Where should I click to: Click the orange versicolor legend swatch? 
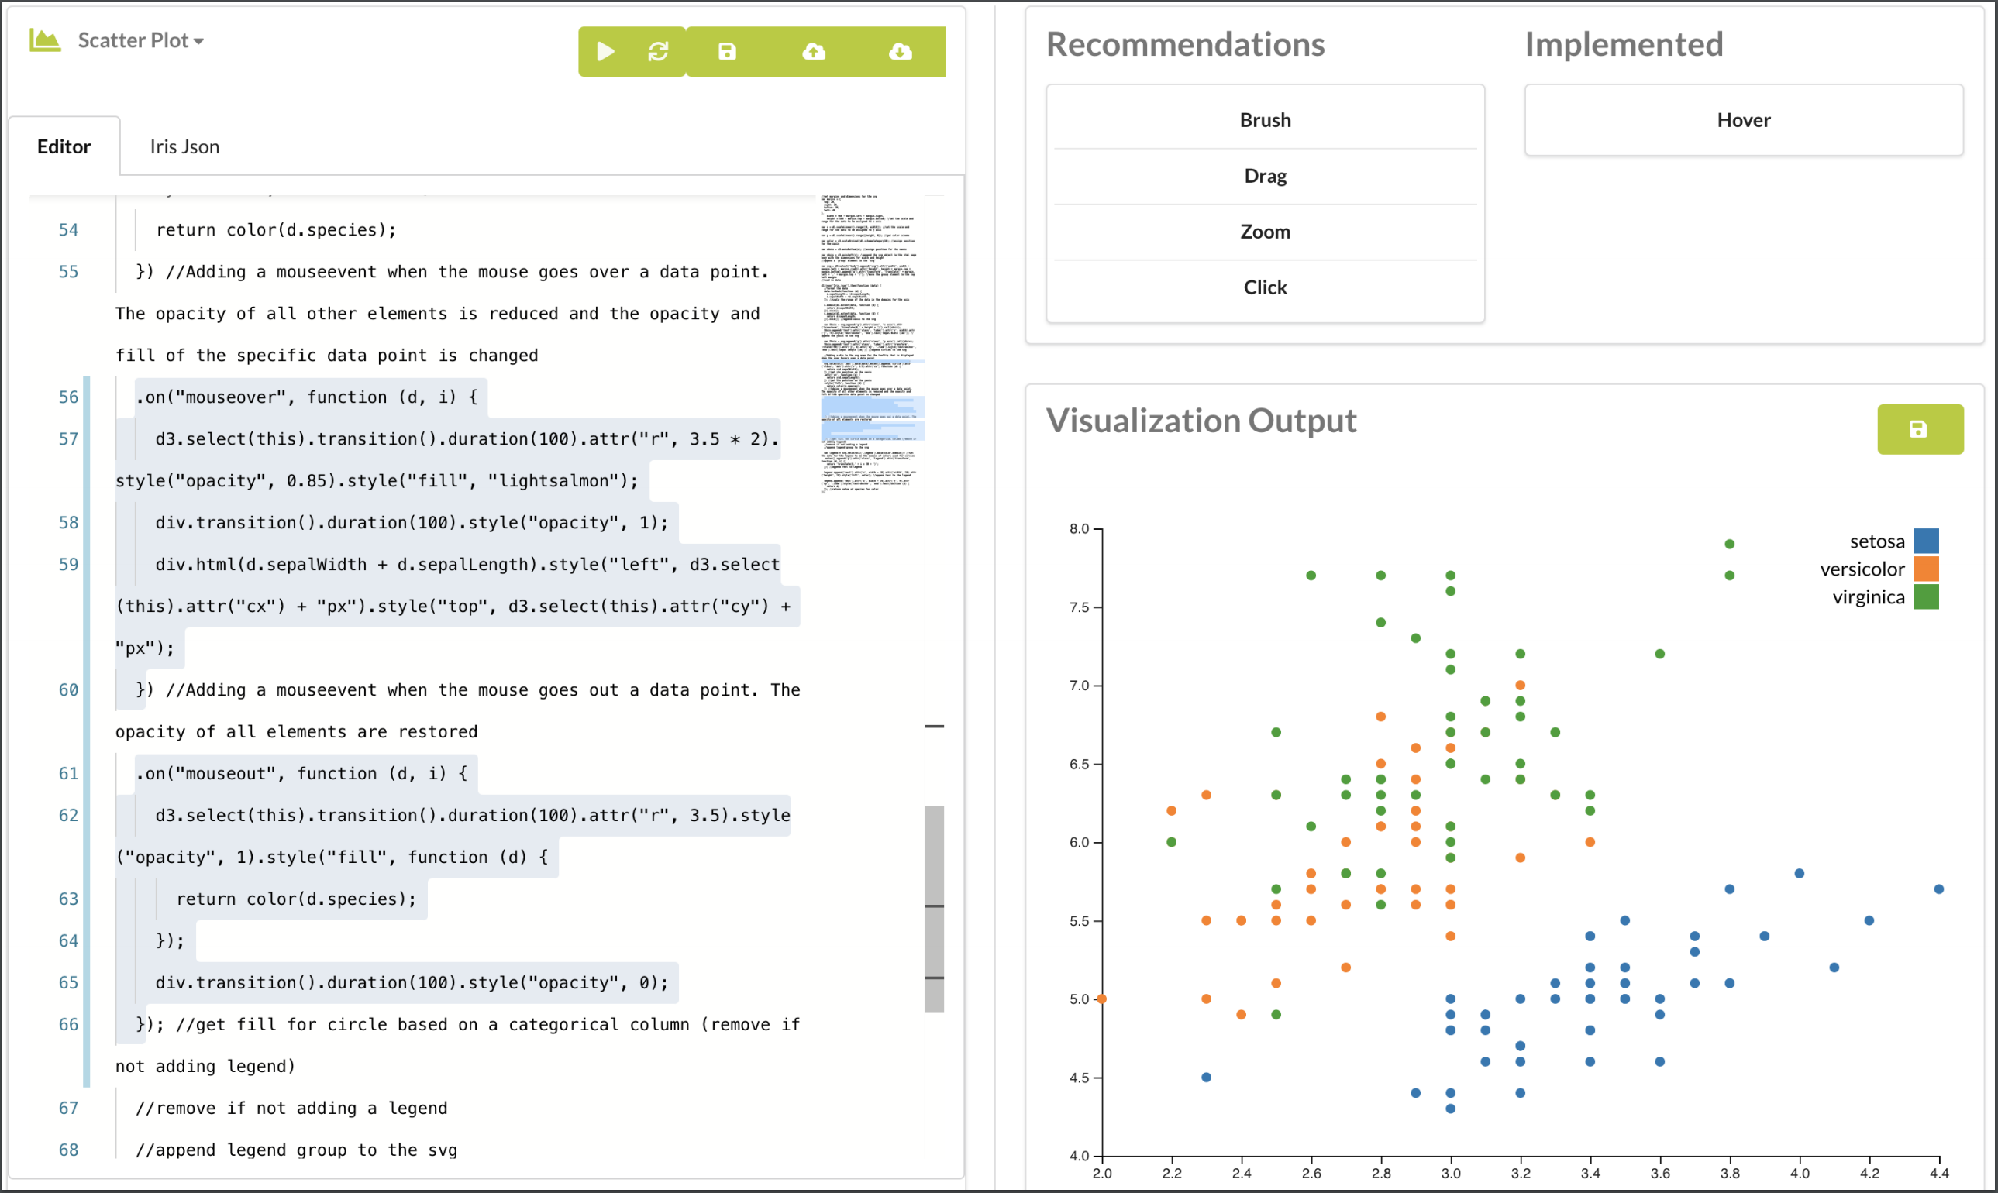[1926, 569]
